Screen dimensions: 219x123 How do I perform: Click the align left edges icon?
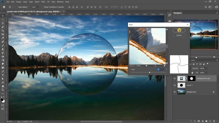point(69,7)
